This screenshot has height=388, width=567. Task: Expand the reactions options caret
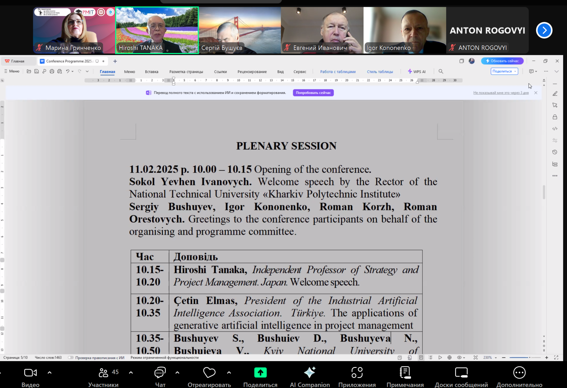pyautogui.click(x=229, y=373)
